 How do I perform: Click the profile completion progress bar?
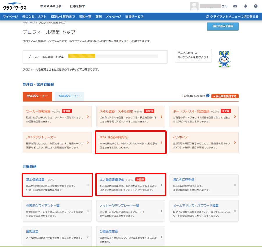click(x=113, y=56)
